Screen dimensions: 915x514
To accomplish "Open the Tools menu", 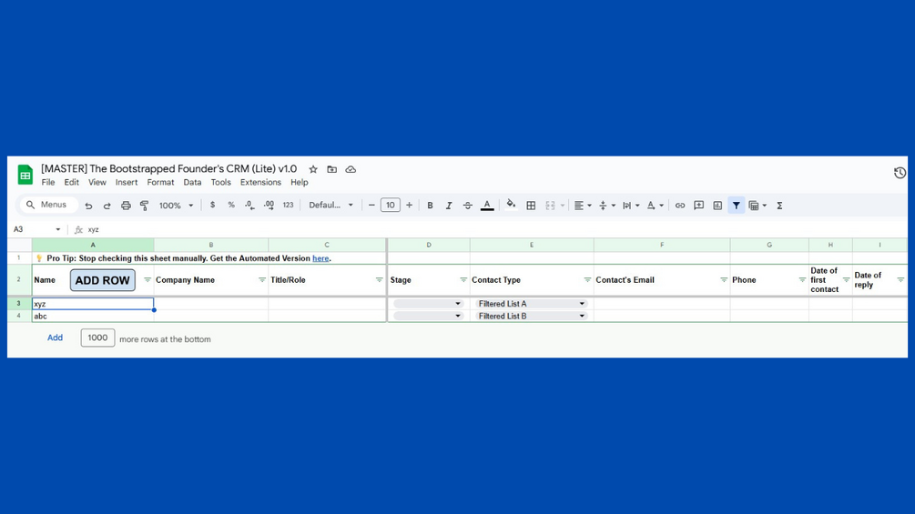I will coord(220,183).
